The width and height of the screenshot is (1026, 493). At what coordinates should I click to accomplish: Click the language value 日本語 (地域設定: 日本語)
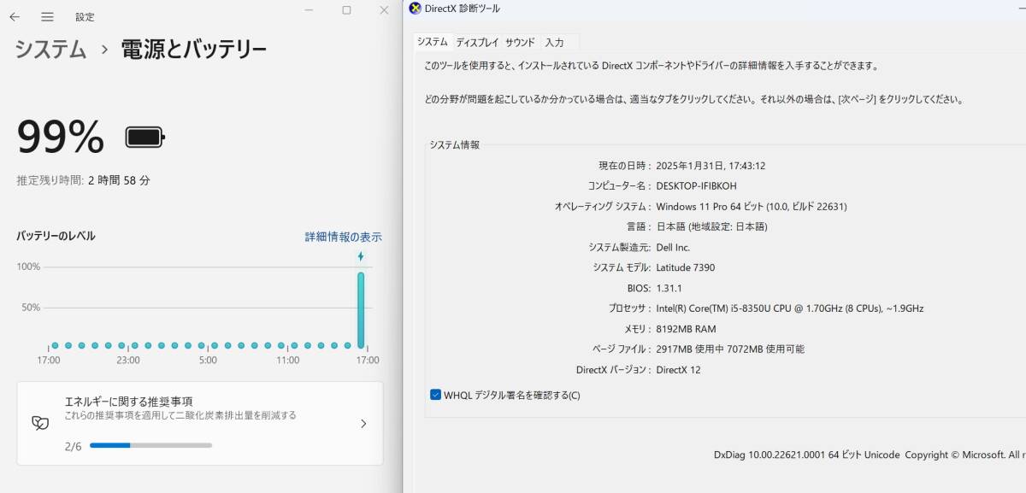[x=711, y=226]
